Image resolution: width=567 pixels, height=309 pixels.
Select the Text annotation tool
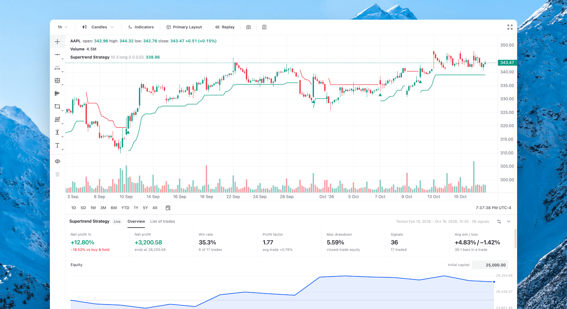(x=57, y=145)
